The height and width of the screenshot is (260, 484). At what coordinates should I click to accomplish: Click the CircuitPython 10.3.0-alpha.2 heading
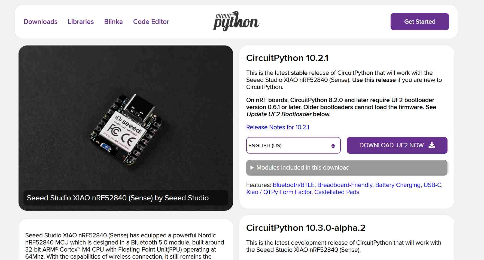(306, 228)
